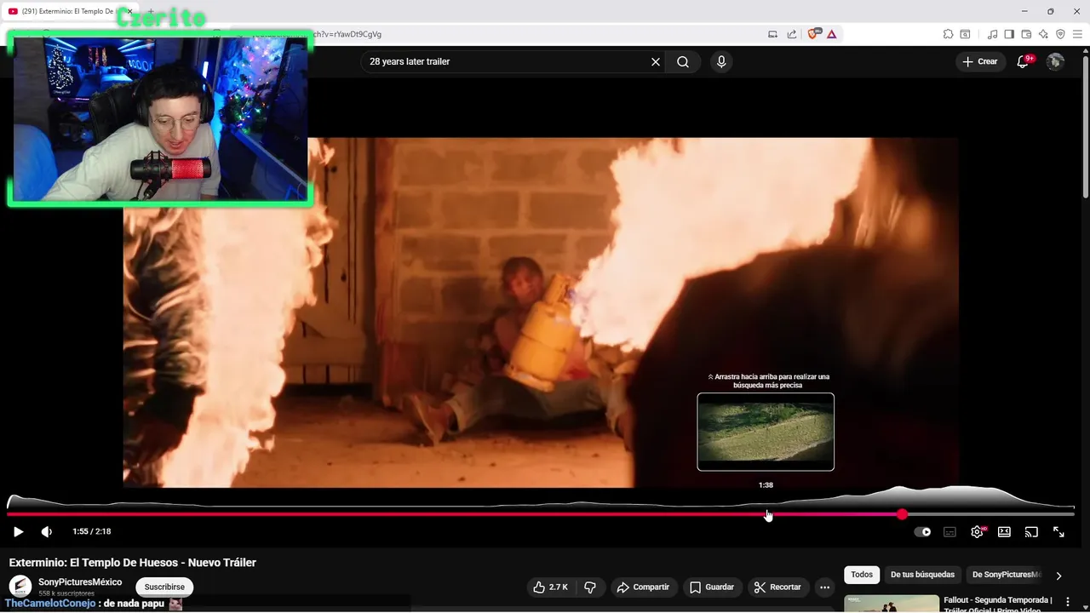Select the 'De tus búsquedas' chip
The image size is (1090, 613).
922,575
